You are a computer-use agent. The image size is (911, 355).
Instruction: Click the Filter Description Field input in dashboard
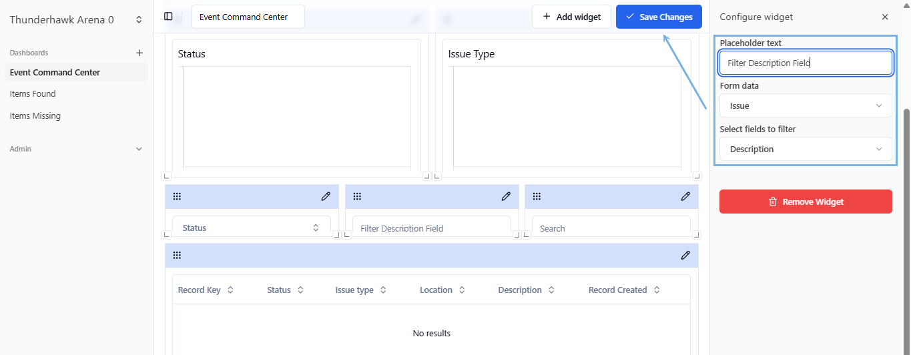432,227
